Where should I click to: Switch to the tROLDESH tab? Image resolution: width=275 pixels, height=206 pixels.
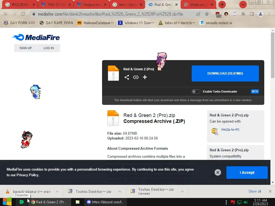tap(20, 5)
